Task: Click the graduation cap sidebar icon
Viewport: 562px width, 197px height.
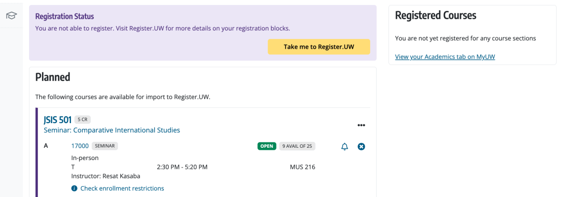Action: (x=11, y=15)
